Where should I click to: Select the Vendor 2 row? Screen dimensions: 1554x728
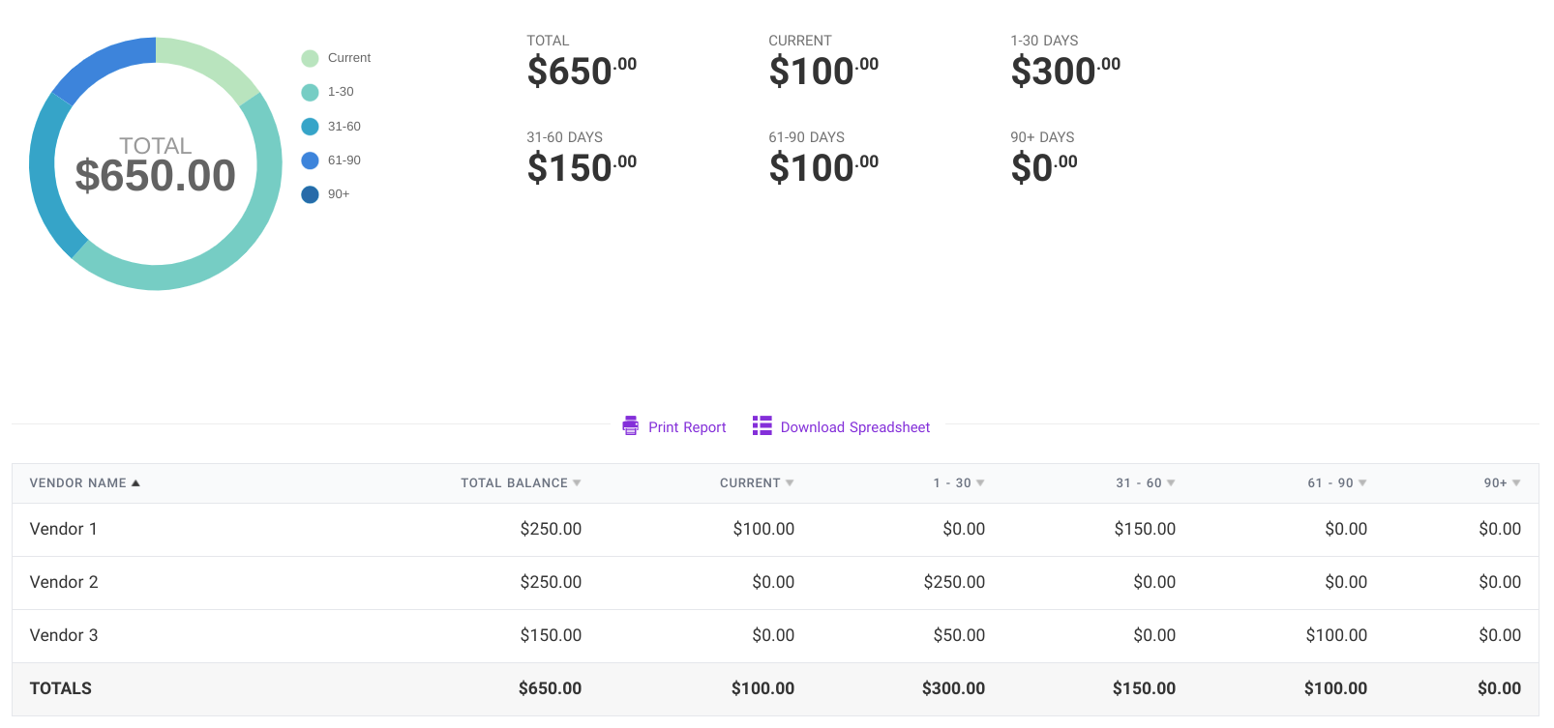(64, 582)
